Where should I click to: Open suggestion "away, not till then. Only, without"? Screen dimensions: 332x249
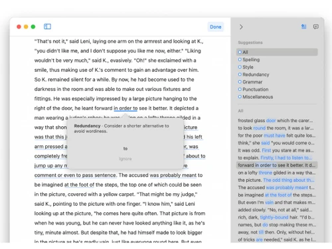(277, 232)
